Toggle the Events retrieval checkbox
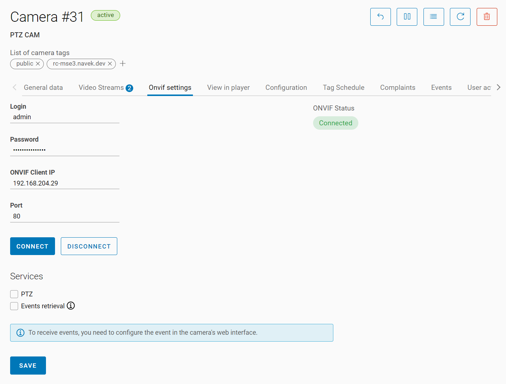Image resolution: width=506 pixels, height=384 pixels. [14, 306]
